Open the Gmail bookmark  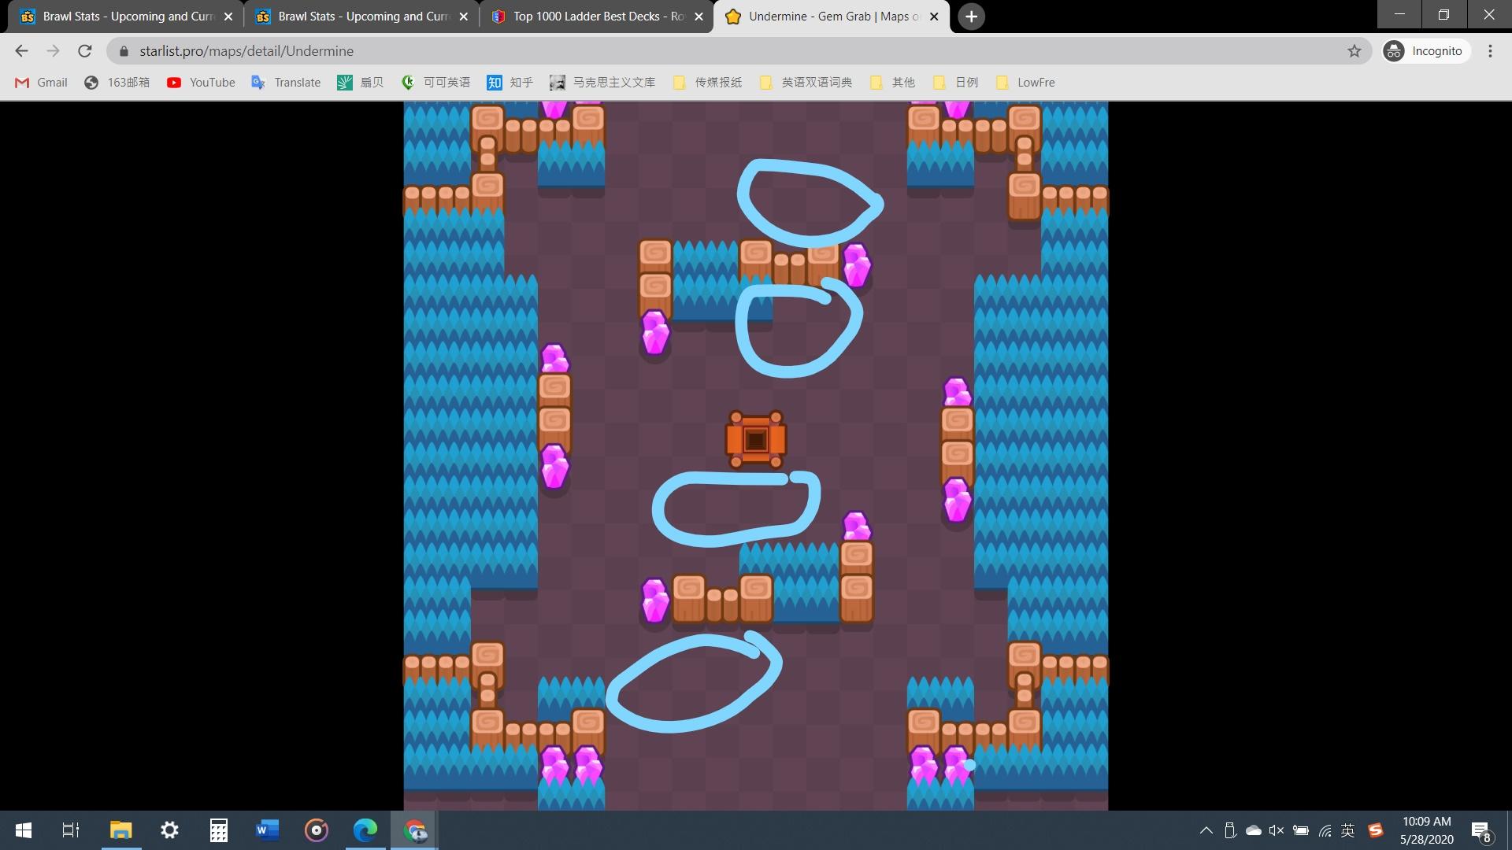(42, 83)
